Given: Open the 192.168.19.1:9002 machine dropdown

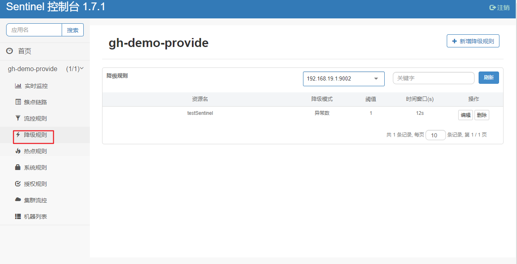Looking at the screenshot, I should [344, 79].
